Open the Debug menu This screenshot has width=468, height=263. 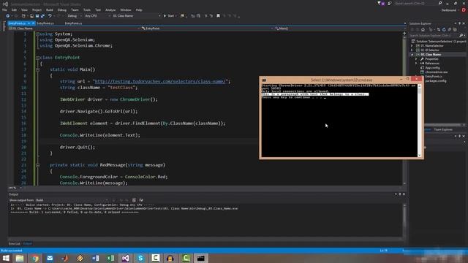click(x=61, y=9)
